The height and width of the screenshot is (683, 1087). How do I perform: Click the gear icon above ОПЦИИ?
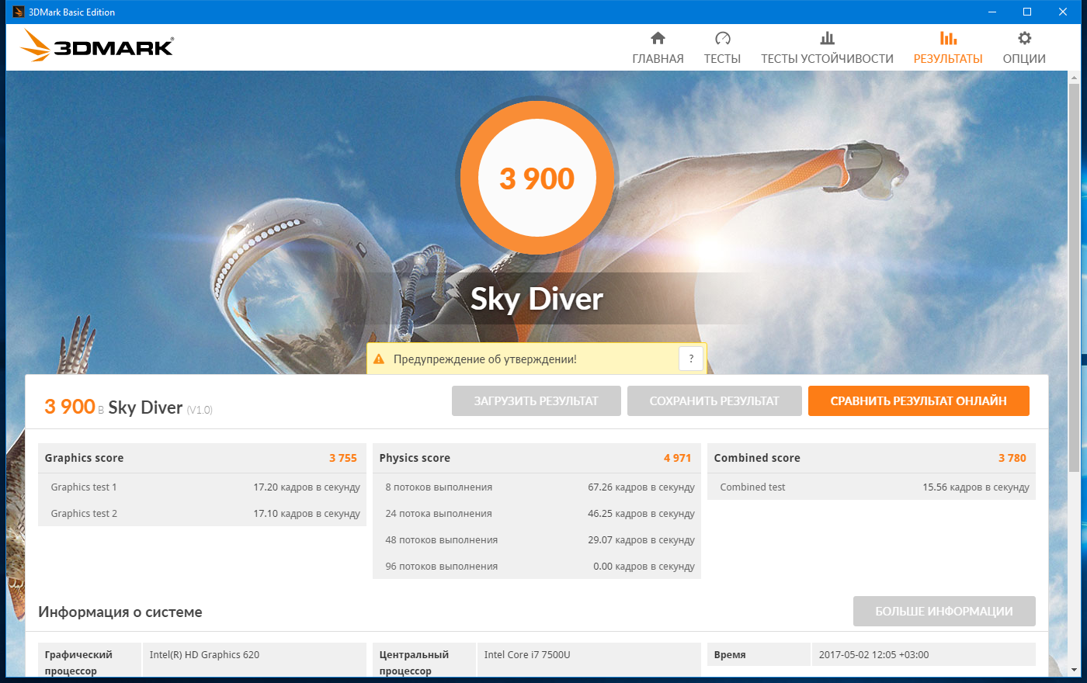tap(1024, 38)
